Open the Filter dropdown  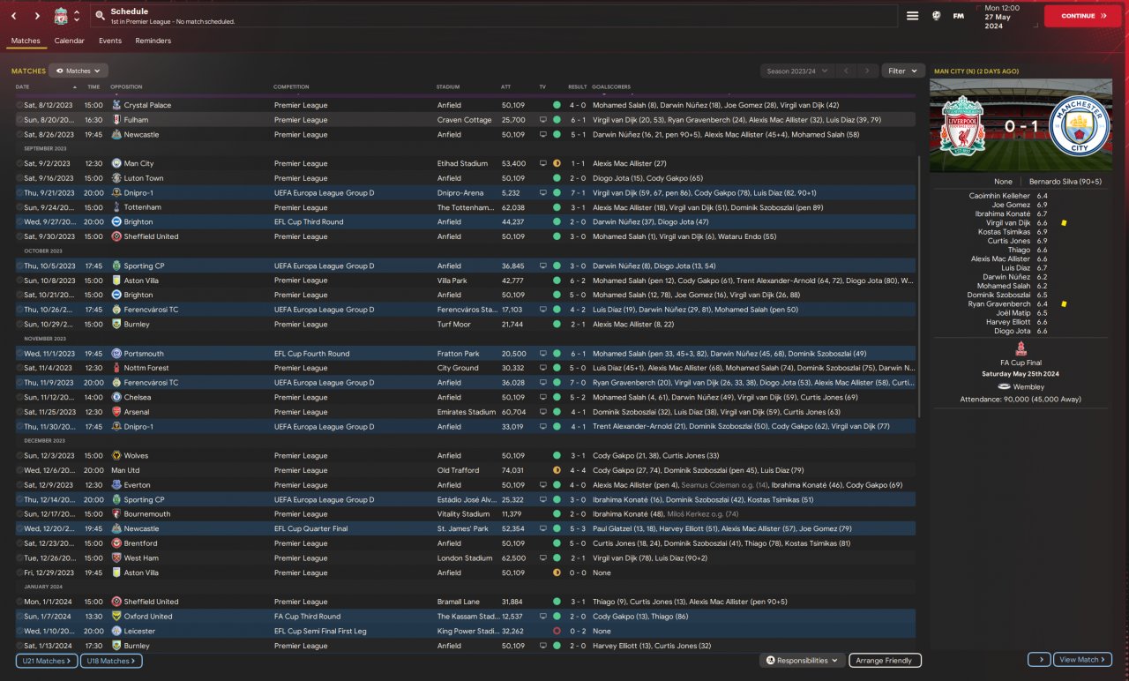902,71
